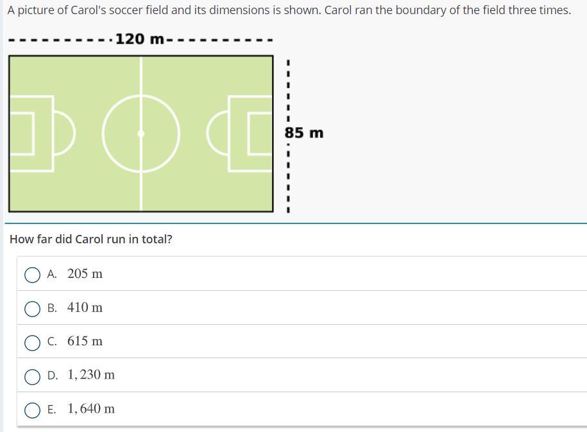Click the problem statement about Carol's soccer field
Viewport: 587px width, 432px height.
[289, 10]
